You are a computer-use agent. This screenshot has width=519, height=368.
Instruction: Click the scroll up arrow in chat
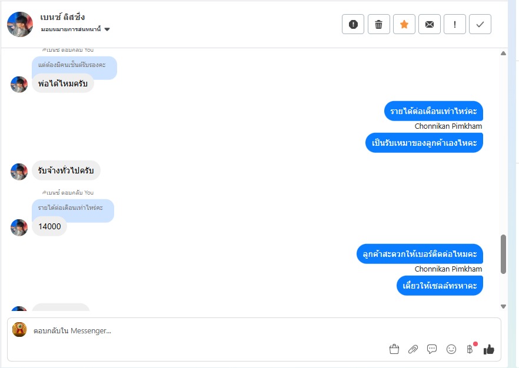coord(504,53)
